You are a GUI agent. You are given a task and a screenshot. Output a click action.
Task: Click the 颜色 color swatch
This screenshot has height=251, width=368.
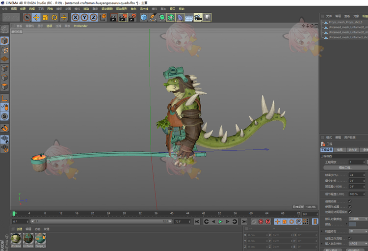(352, 224)
